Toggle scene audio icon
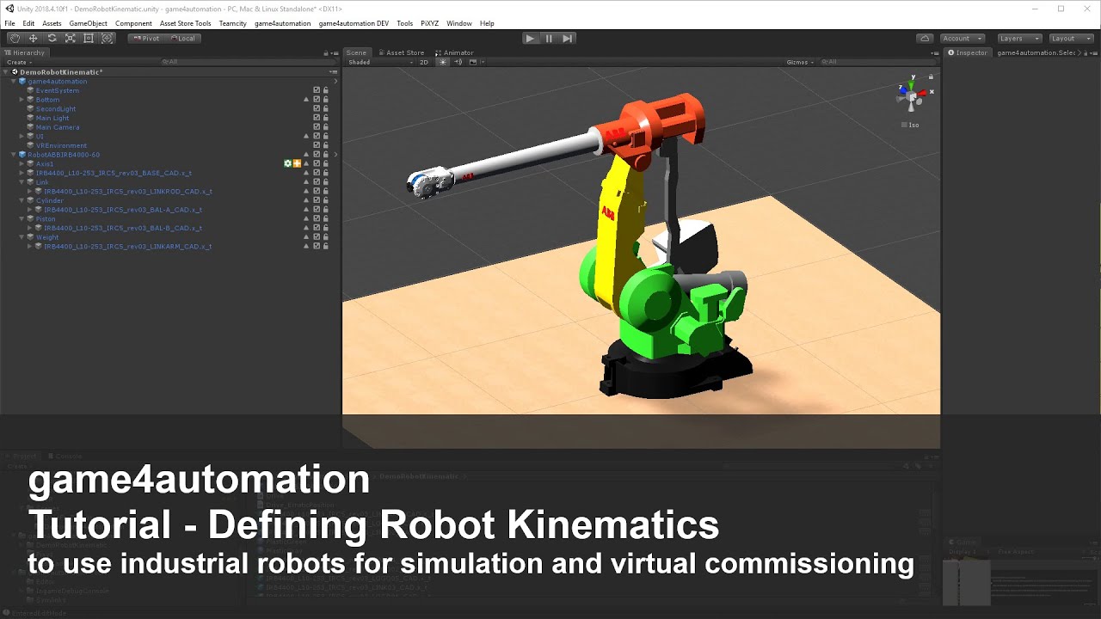The image size is (1101, 619). point(458,62)
